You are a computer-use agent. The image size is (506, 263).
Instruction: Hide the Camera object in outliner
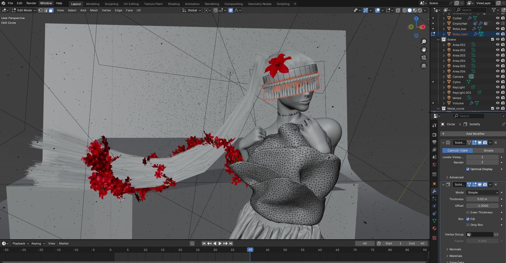[497, 77]
